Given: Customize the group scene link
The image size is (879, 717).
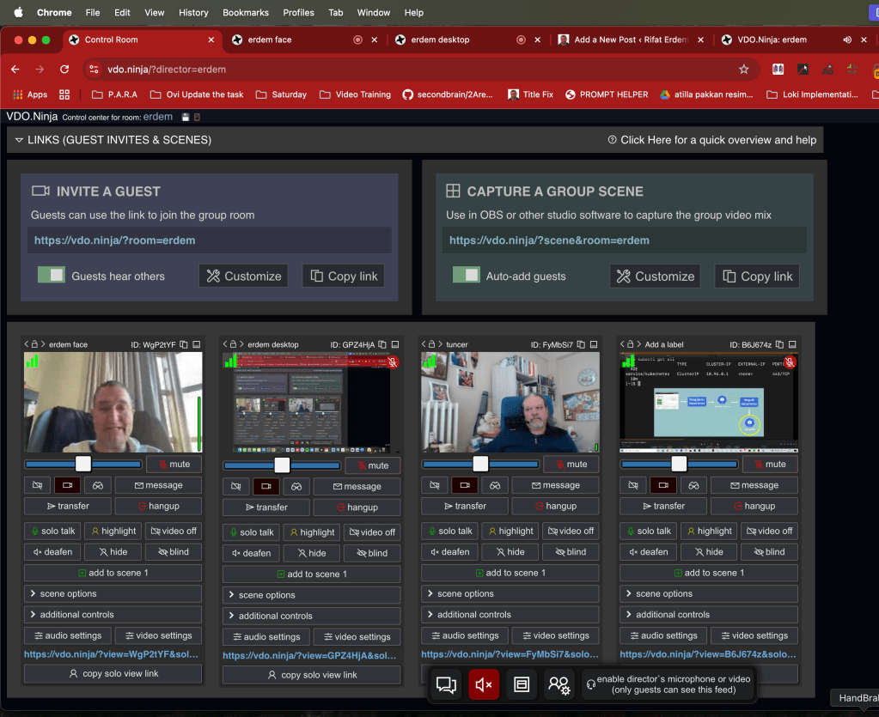Looking at the screenshot, I should pyautogui.click(x=655, y=276).
